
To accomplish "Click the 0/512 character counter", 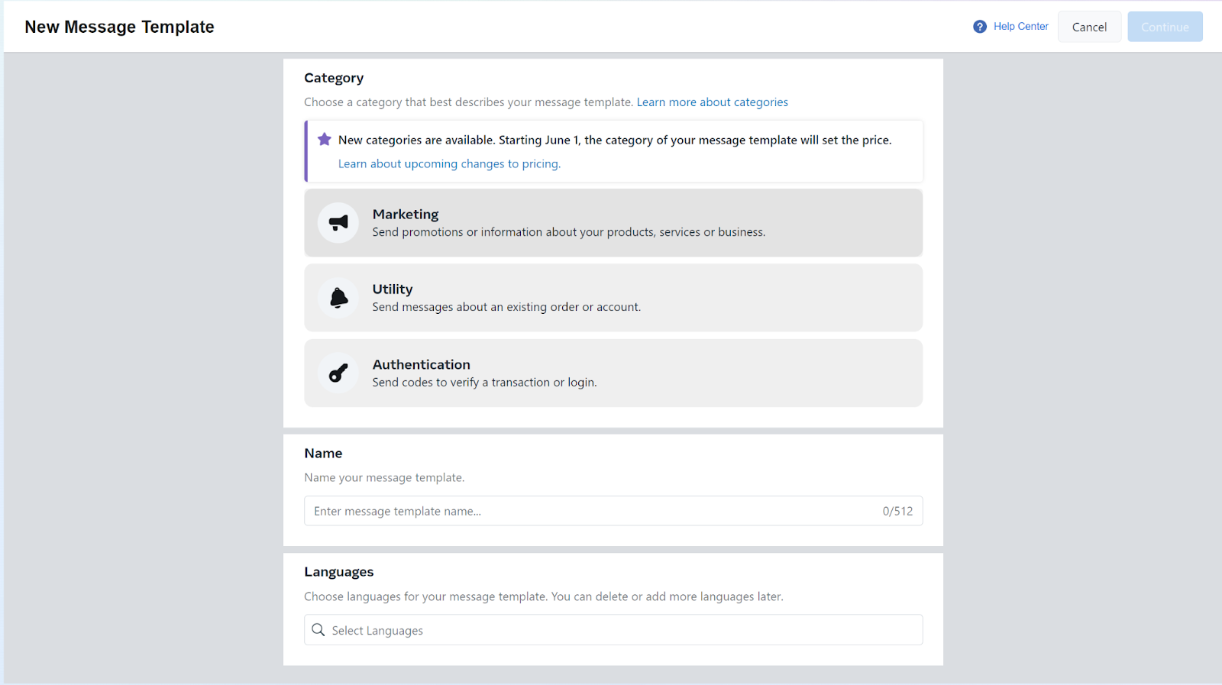I will pyautogui.click(x=897, y=512).
